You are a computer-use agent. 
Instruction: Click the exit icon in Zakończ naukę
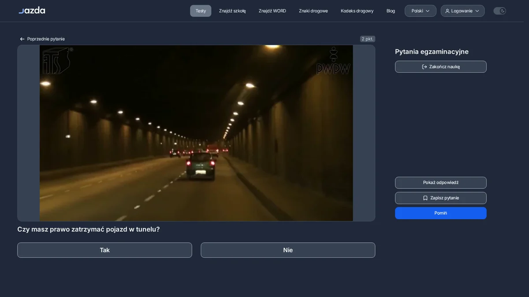[x=425, y=67]
